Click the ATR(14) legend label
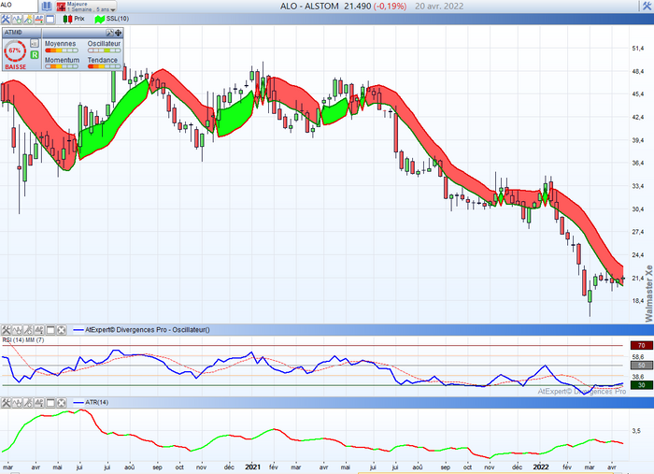The image size is (654, 474). pos(91,403)
